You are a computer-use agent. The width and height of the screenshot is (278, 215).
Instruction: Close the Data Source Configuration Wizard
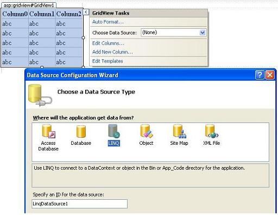(x=270, y=75)
